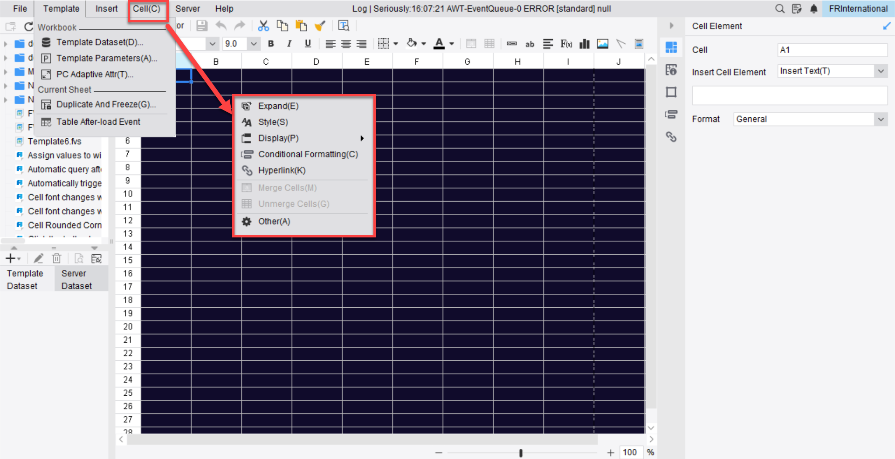Click the Cut scissors icon

tap(263, 26)
